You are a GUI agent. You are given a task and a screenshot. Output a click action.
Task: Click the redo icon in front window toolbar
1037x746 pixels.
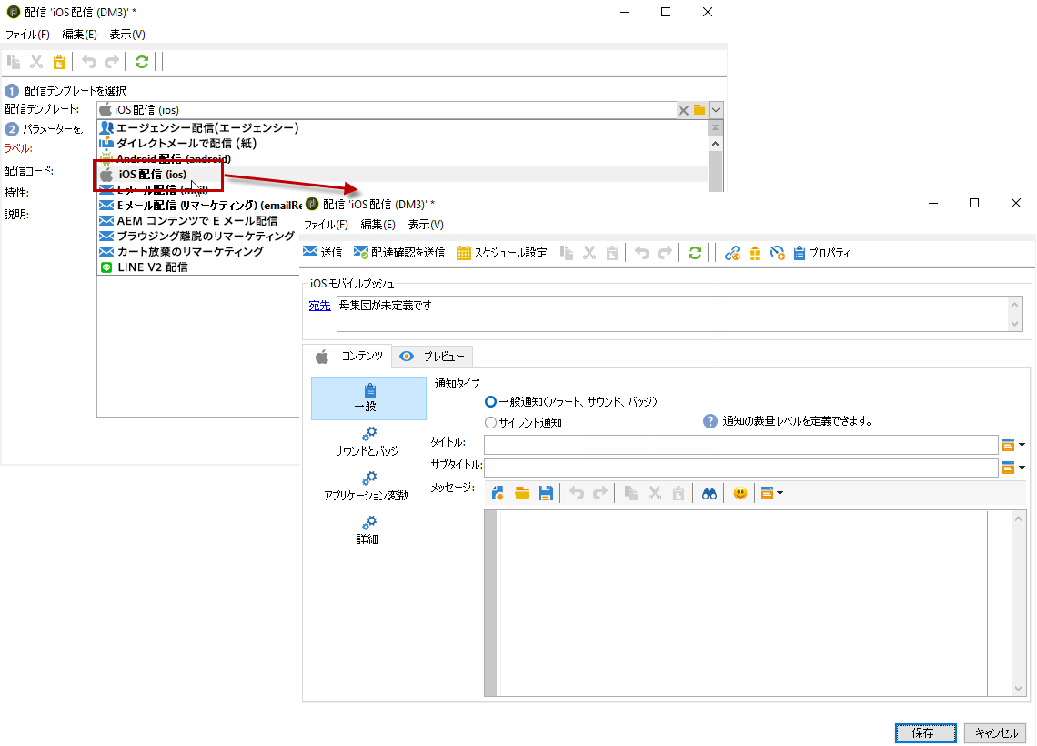tap(665, 253)
